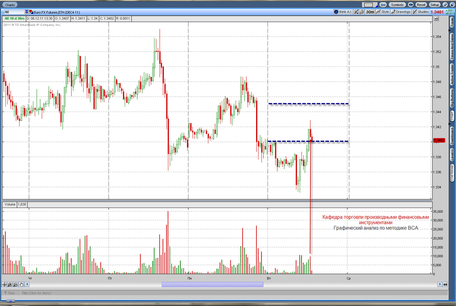
Task: Click the colored squares link icon
Action: coord(32,12)
